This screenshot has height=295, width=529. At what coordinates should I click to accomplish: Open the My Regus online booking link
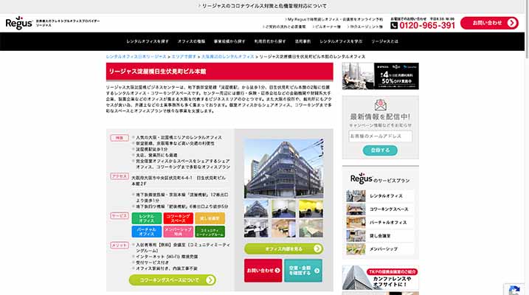coord(334,20)
